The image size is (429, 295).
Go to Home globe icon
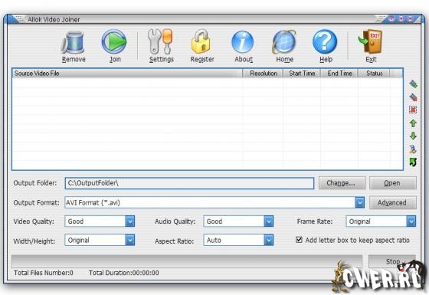click(284, 42)
